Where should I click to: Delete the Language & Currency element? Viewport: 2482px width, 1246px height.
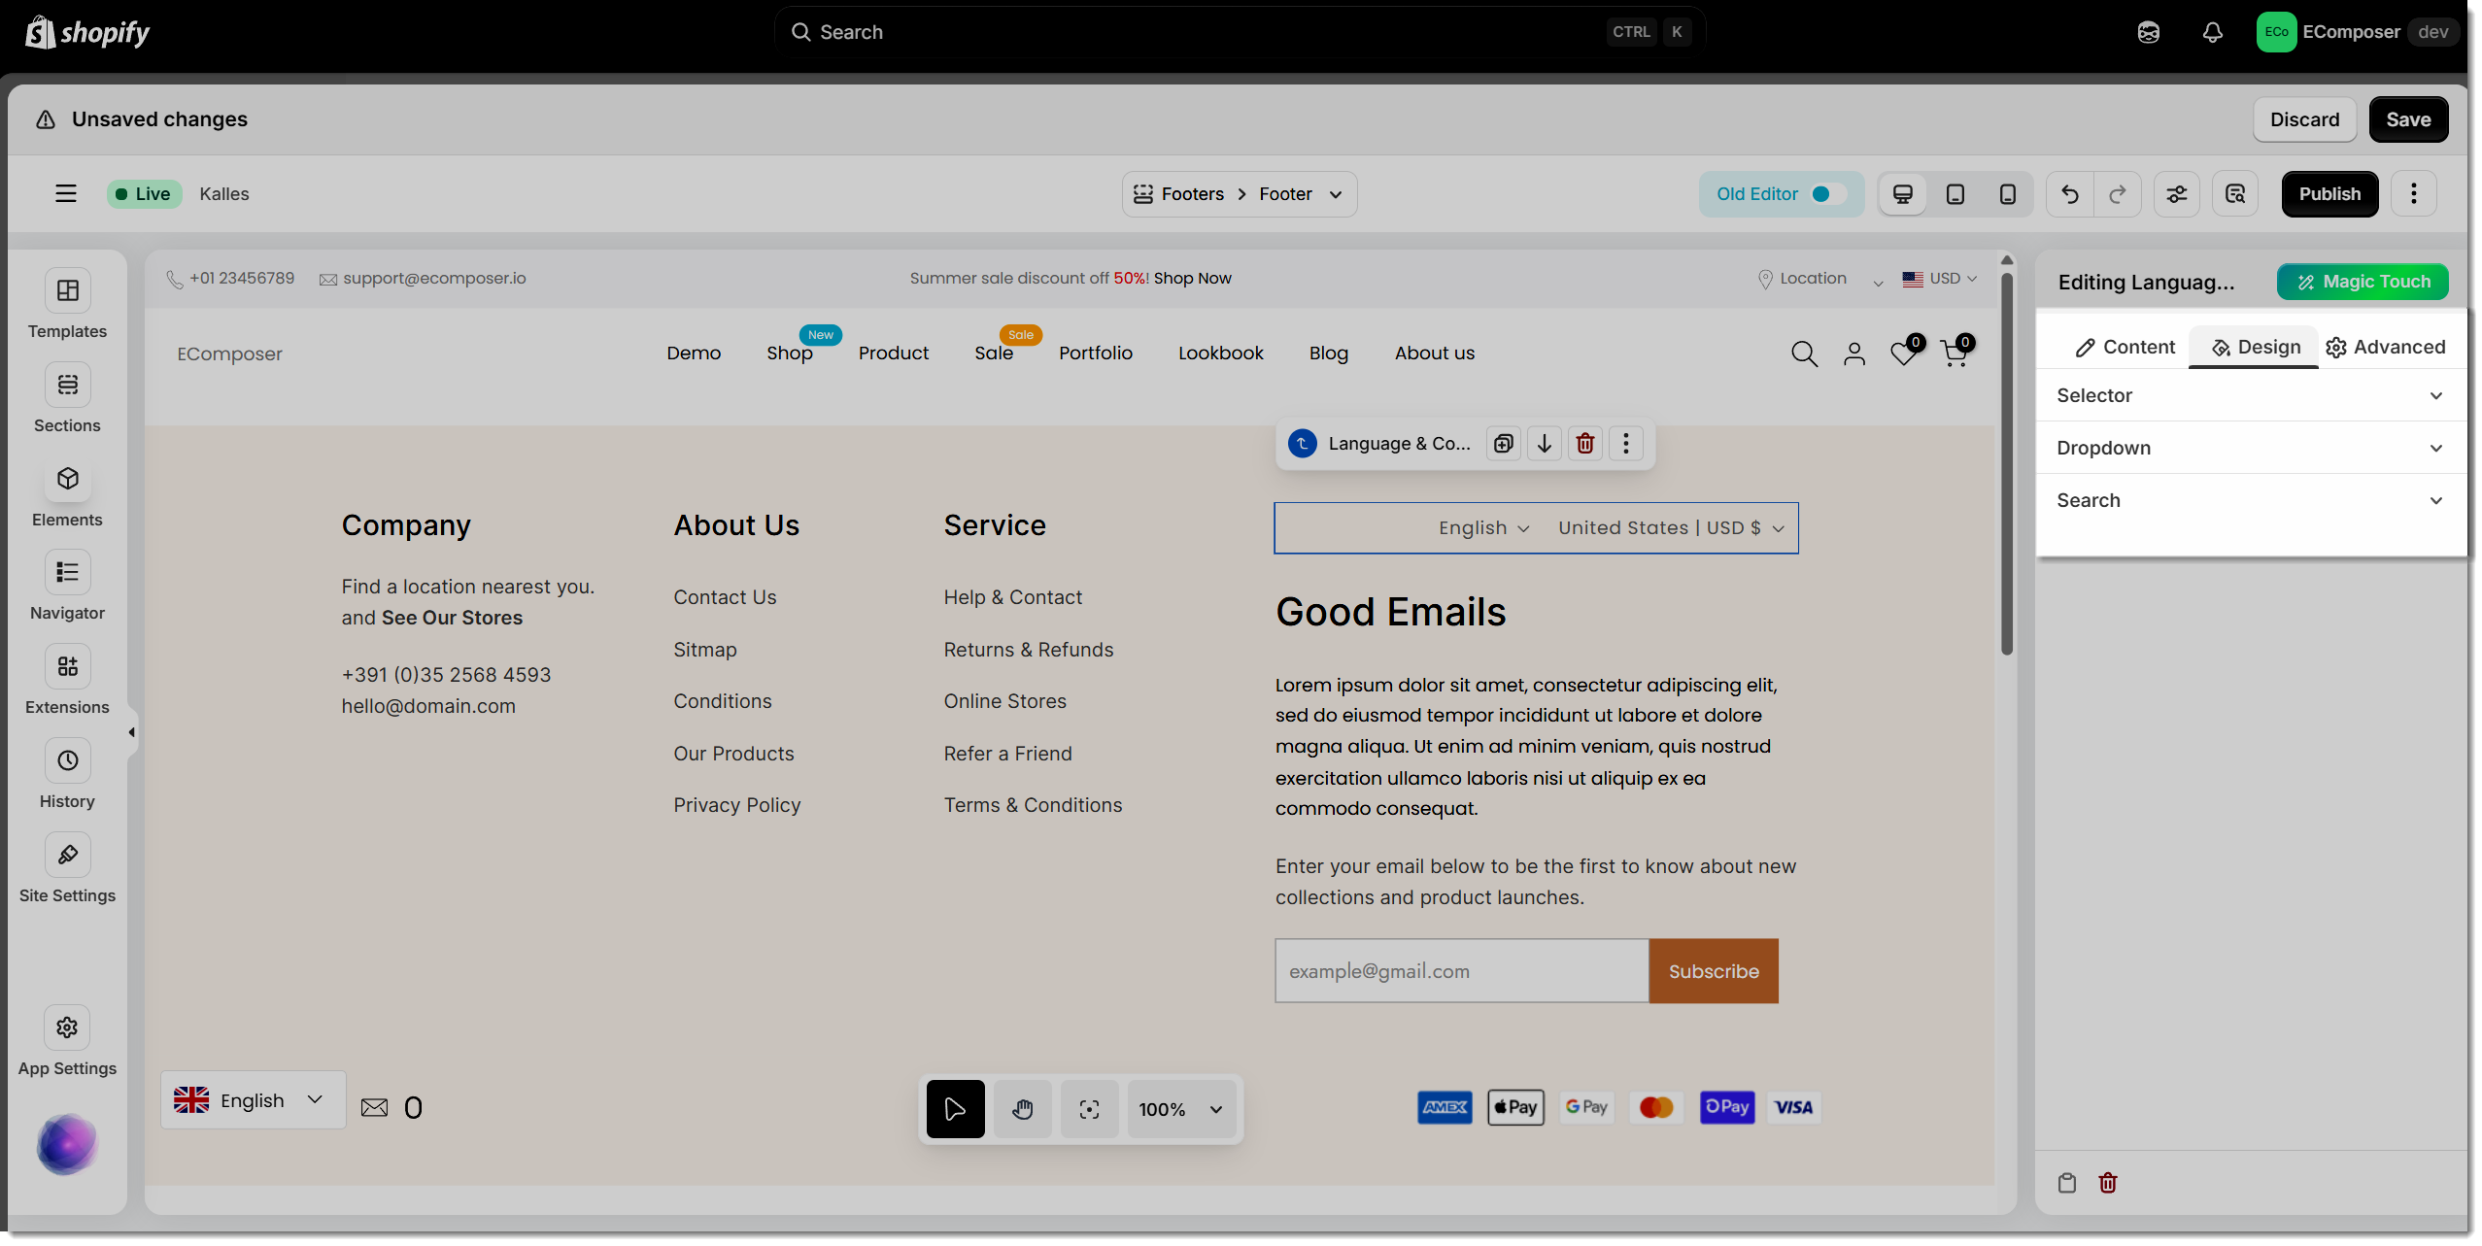pyautogui.click(x=1585, y=444)
